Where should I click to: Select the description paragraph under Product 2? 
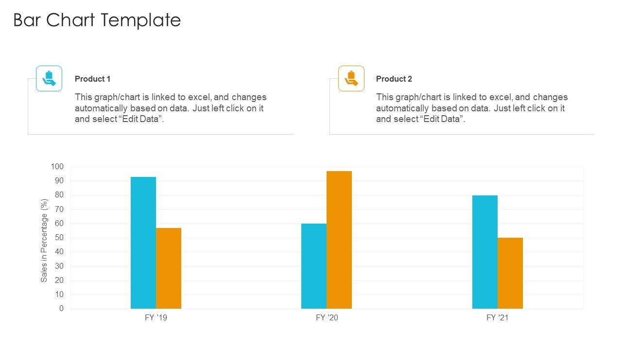click(x=471, y=108)
